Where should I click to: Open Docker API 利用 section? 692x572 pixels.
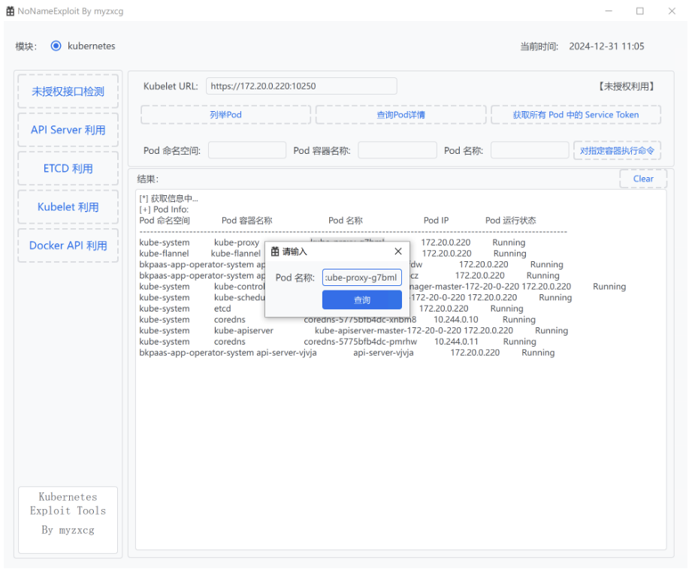click(68, 245)
